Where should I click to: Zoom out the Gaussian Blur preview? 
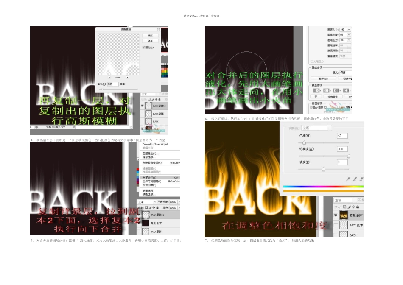[x=109, y=77]
